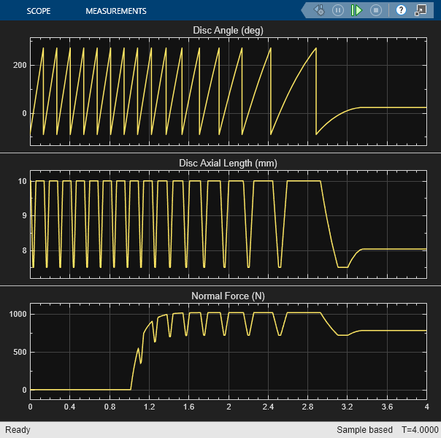Screen dimensions: 441x438
Task: Click the Ready status text
Action: [18, 430]
